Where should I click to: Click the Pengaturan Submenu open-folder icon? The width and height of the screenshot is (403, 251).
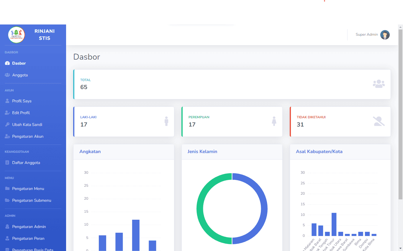7,201
